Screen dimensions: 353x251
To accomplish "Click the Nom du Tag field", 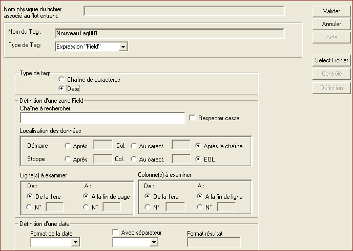I will click(169, 33).
